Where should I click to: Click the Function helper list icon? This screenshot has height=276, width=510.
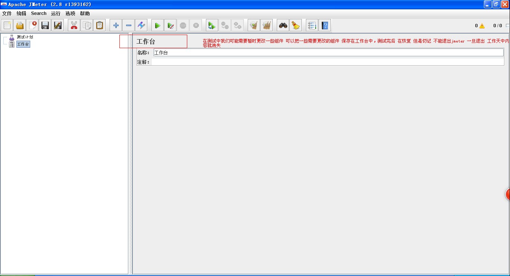click(312, 25)
